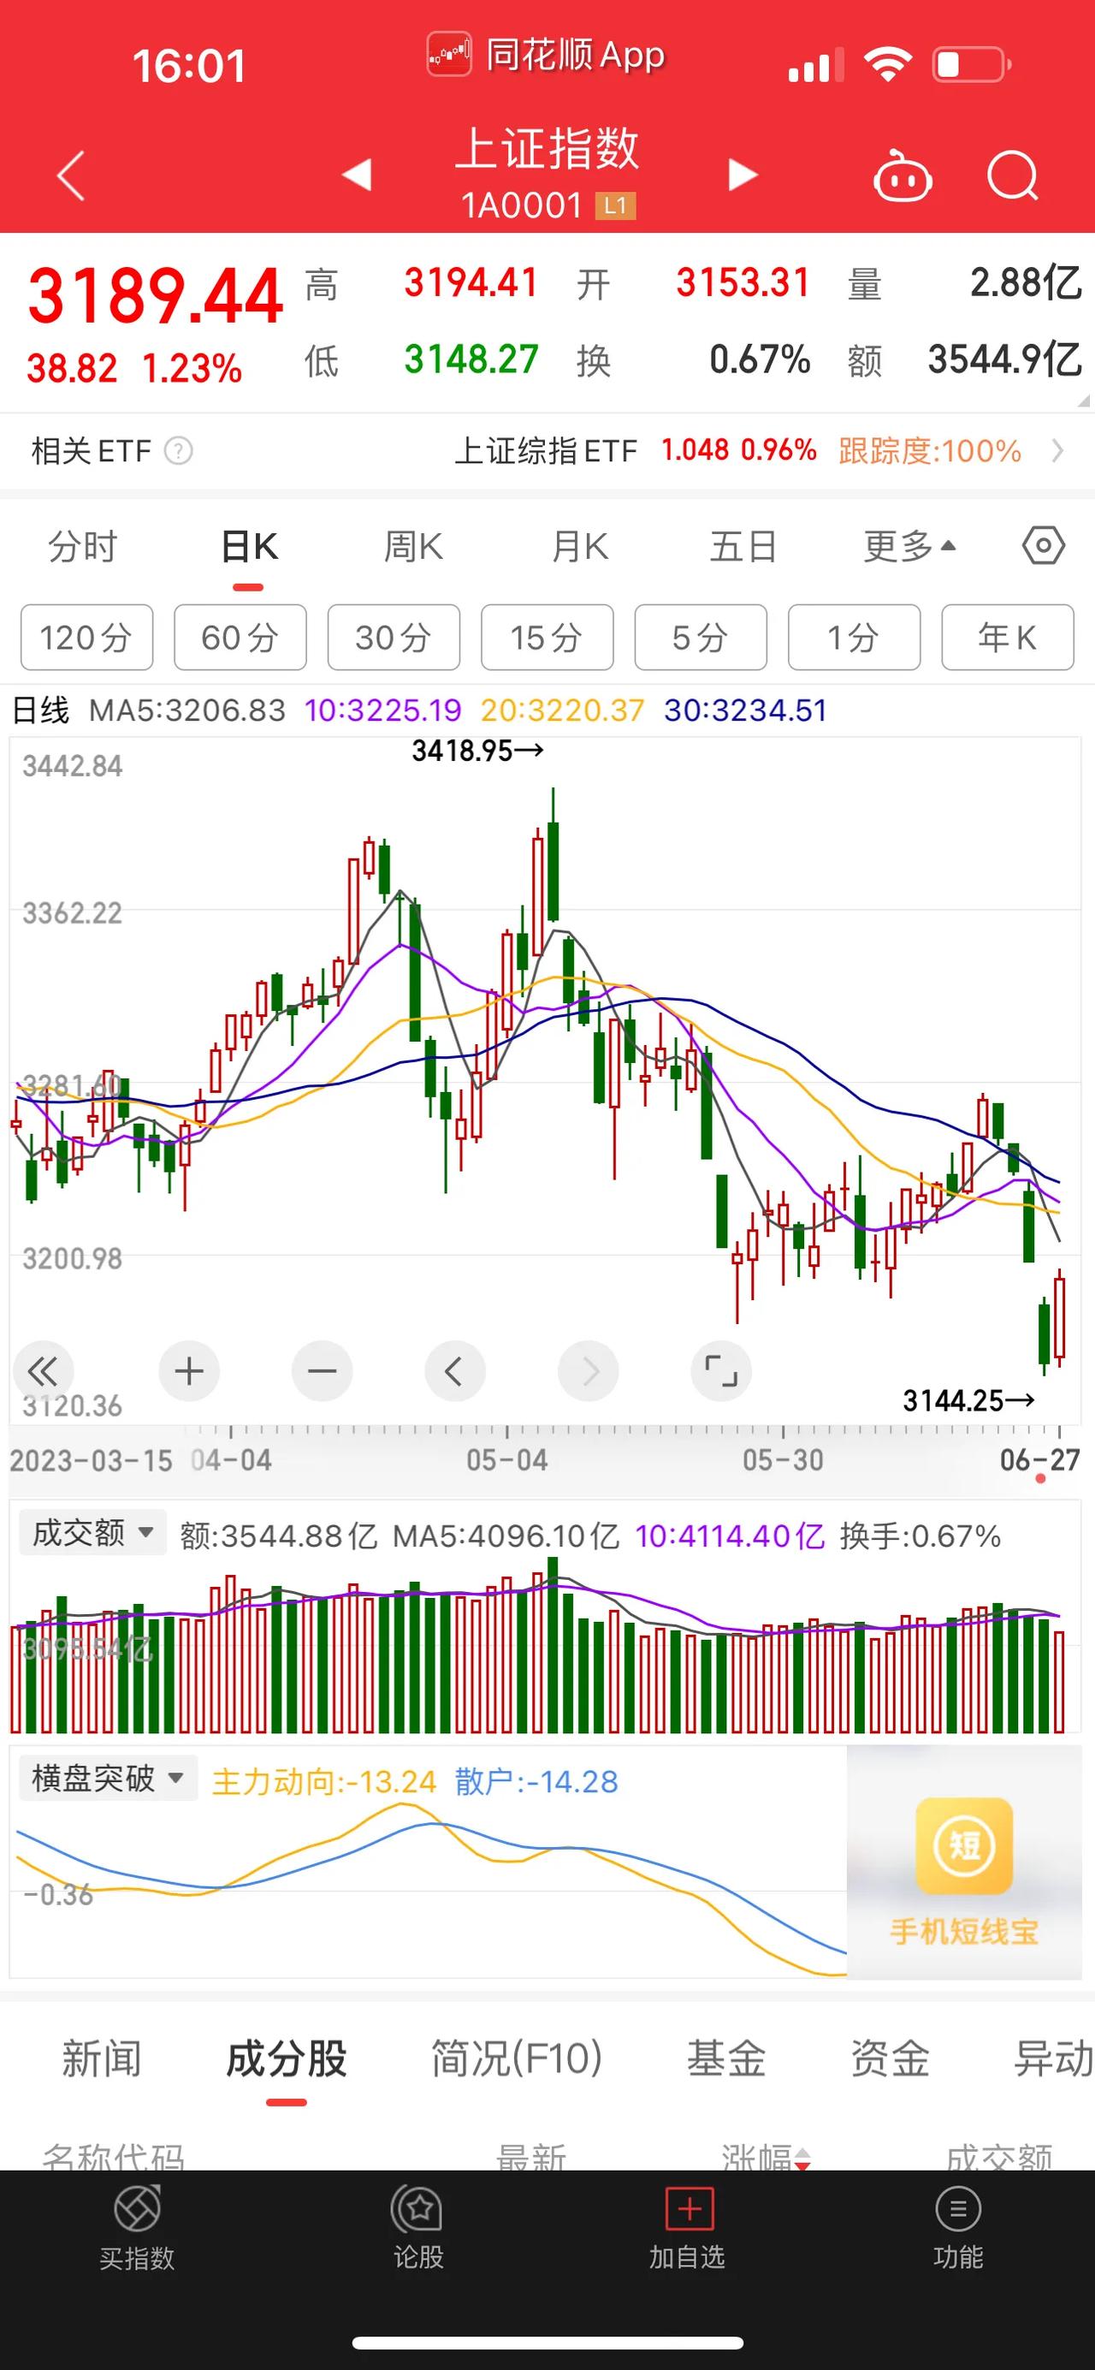
Task: Open the 异动 tab
Action: (x=1053, y=2058)
